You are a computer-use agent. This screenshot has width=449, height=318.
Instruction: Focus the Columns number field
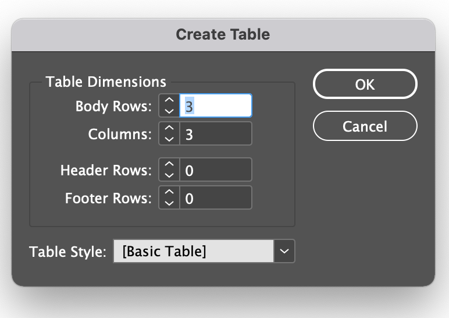coord(215,133)
